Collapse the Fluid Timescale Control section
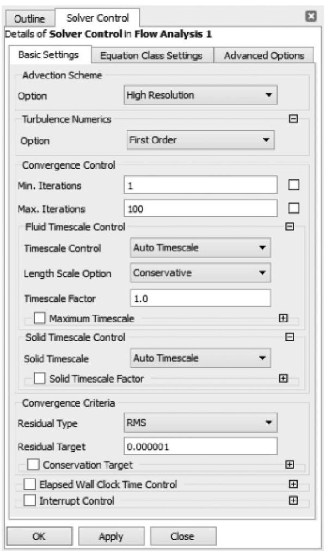Screen dimensions: 331x551 tap(290, 227)
